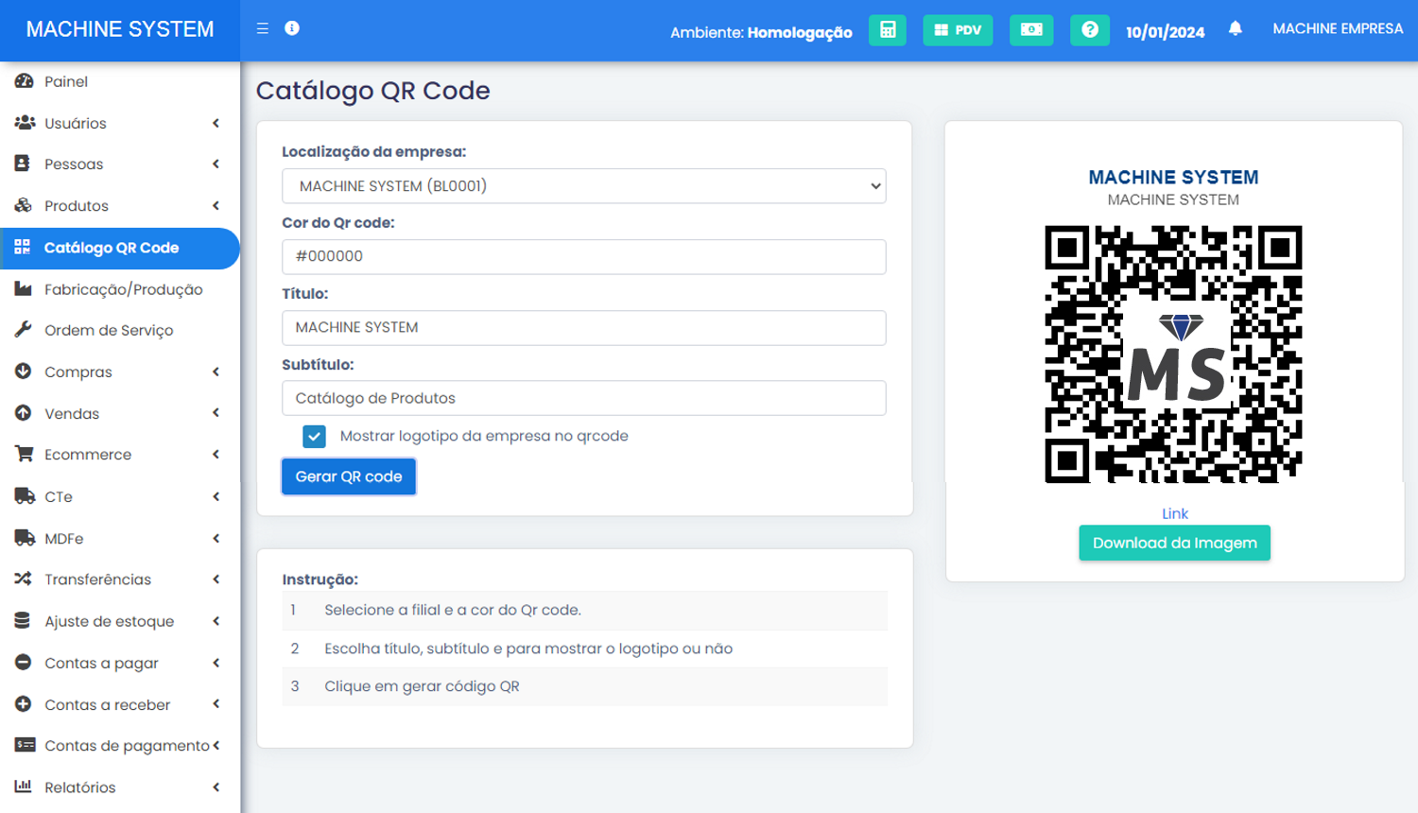Click the MACHINE SYSTEM brand logo text
Viewport: 1418px width, 813px height.
pyautogui.click(x=120, y=29)
